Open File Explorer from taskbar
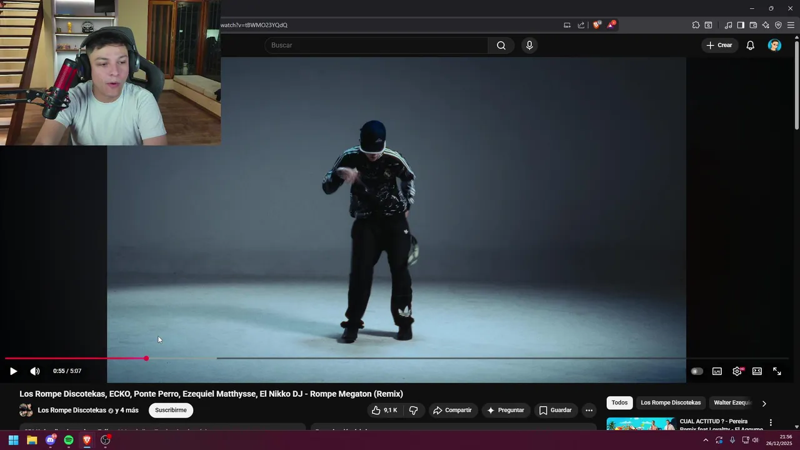The height and width of the screenshot is (450, 800). click(32, 440)
